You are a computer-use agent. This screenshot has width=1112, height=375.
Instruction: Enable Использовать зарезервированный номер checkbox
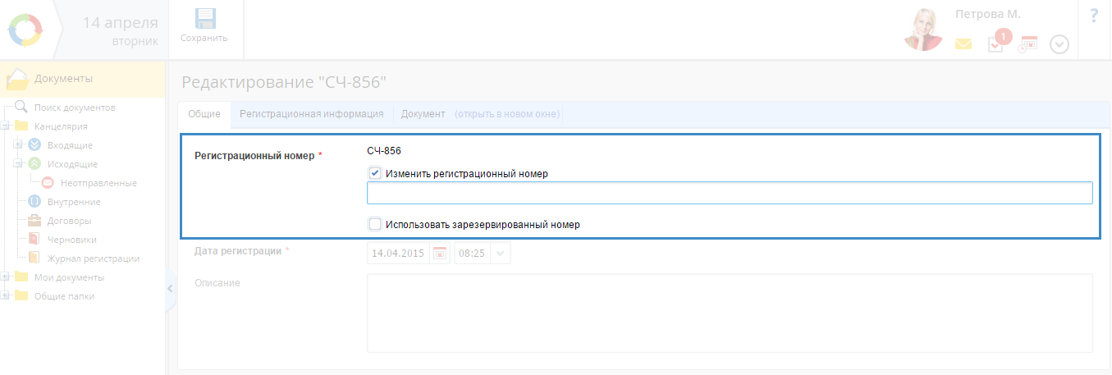375,224
